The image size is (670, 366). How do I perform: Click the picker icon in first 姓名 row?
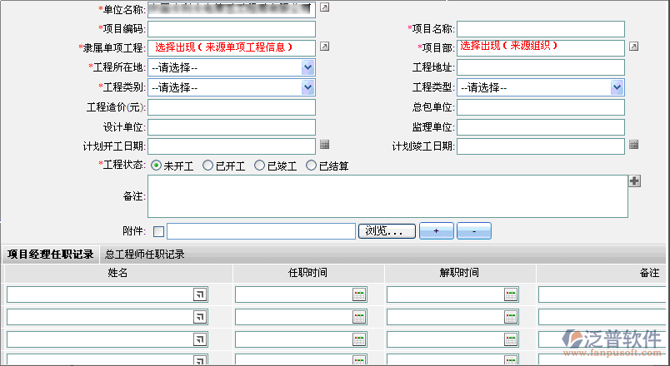pos(200,294)
